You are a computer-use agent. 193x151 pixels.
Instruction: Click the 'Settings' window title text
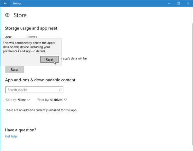click(x=17, y=3)
